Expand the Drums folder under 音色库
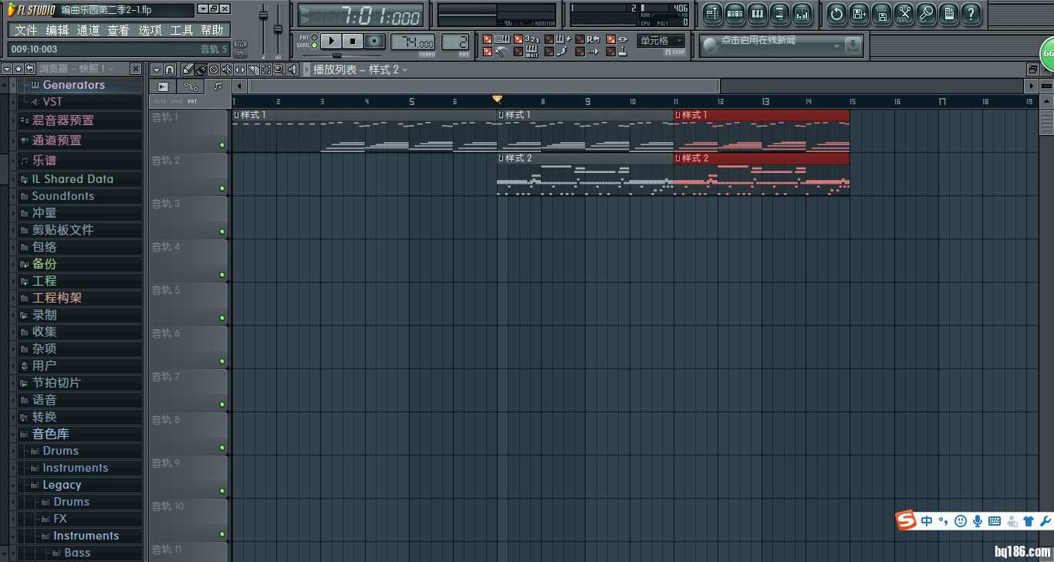 pyautogui.click(x=60, y=451)
